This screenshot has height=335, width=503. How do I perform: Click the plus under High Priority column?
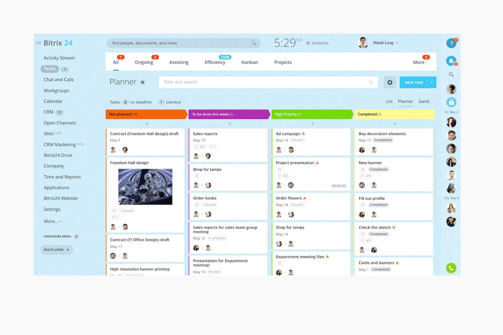313,124
